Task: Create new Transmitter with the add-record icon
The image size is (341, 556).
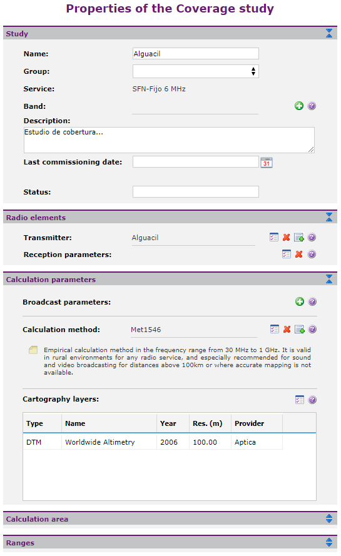Action: tap(299, 237)
